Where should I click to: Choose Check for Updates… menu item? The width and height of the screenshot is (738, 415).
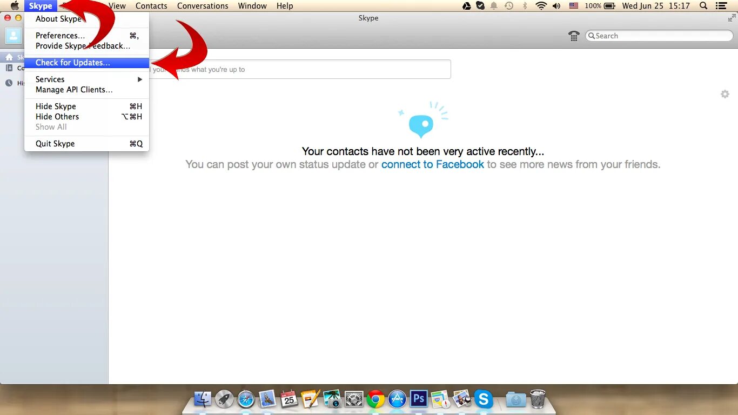[x=86, y=63]
